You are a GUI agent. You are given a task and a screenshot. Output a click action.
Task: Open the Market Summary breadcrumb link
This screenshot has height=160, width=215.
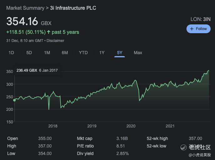(25, 8)
